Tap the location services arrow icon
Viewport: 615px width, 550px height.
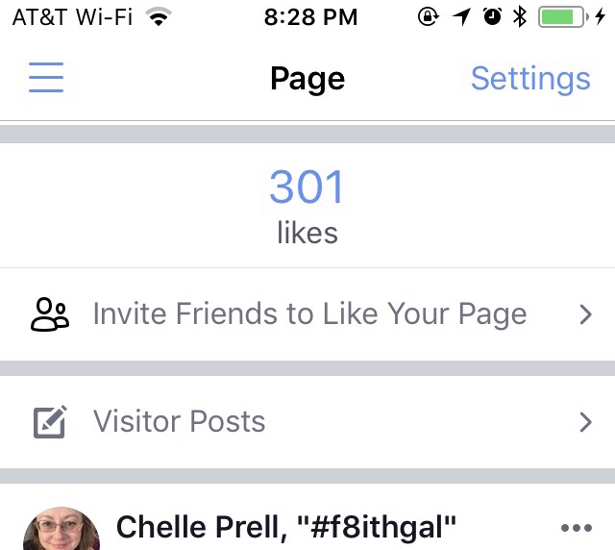pos(461,16)
